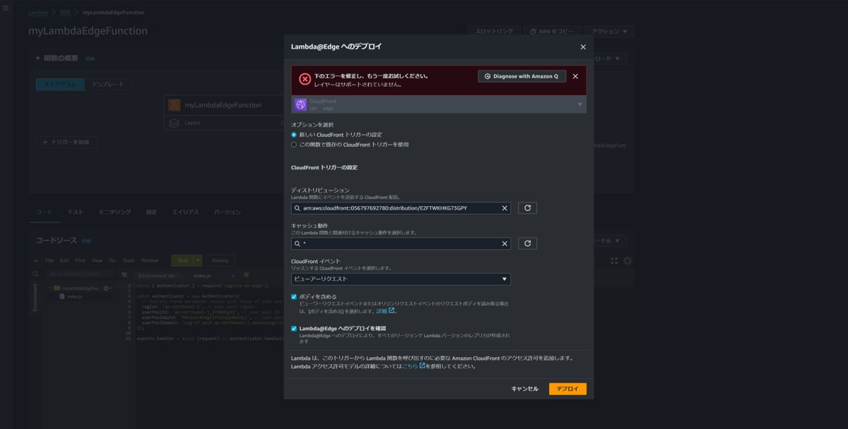
Task: Click the ARN をコピー button
Action: click(x=552, y=32)
